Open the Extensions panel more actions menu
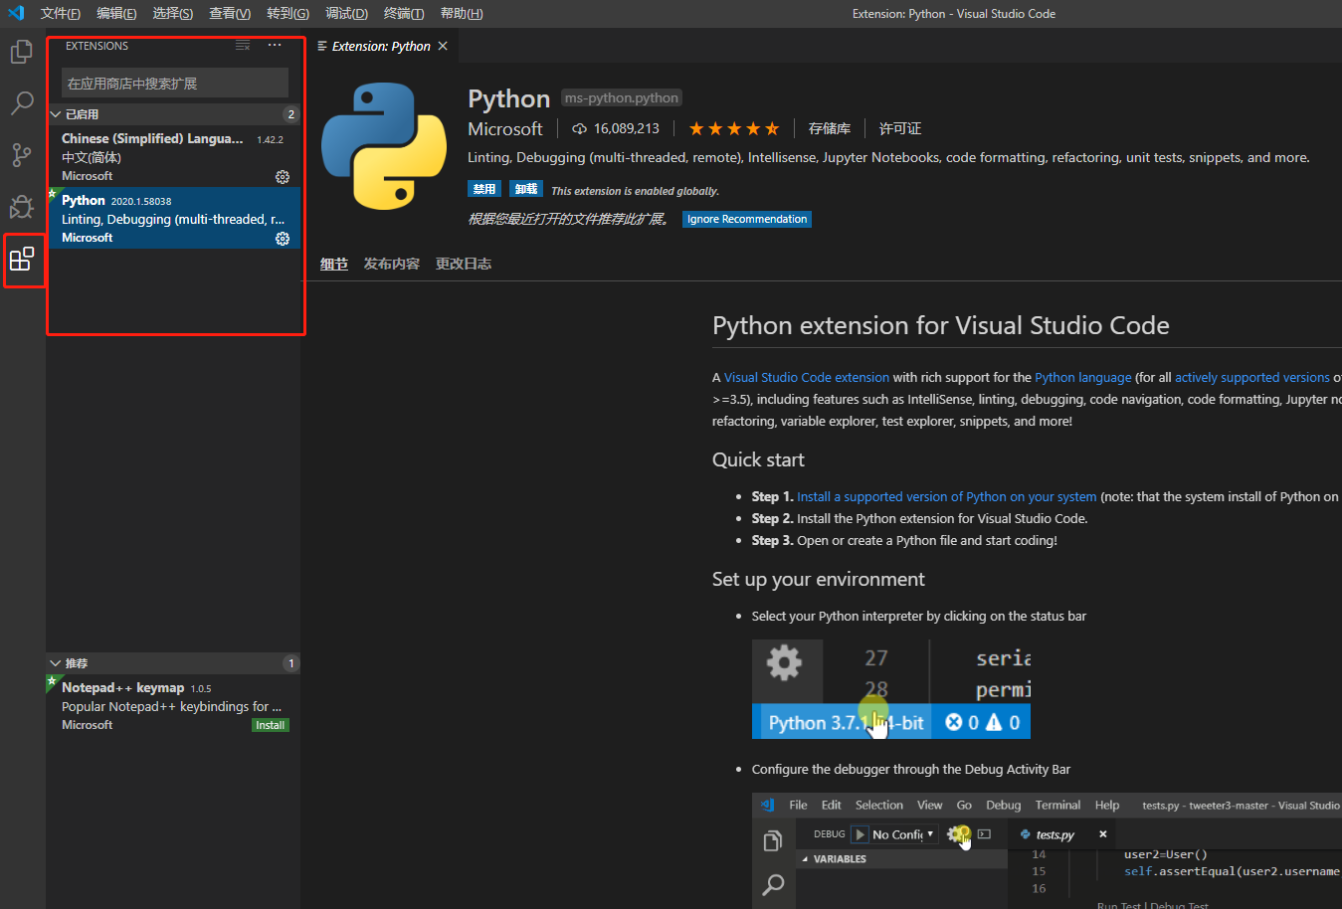 [x=275, y=46]
